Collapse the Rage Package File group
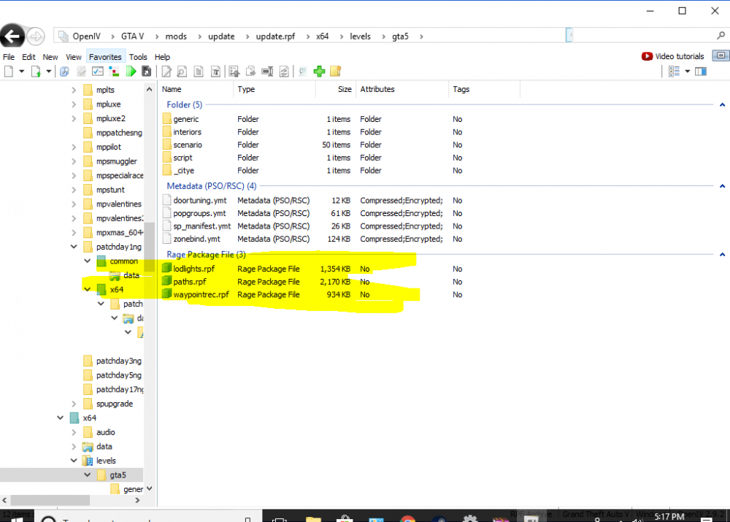This screenshot has width=730, height=522. (722, 255)
